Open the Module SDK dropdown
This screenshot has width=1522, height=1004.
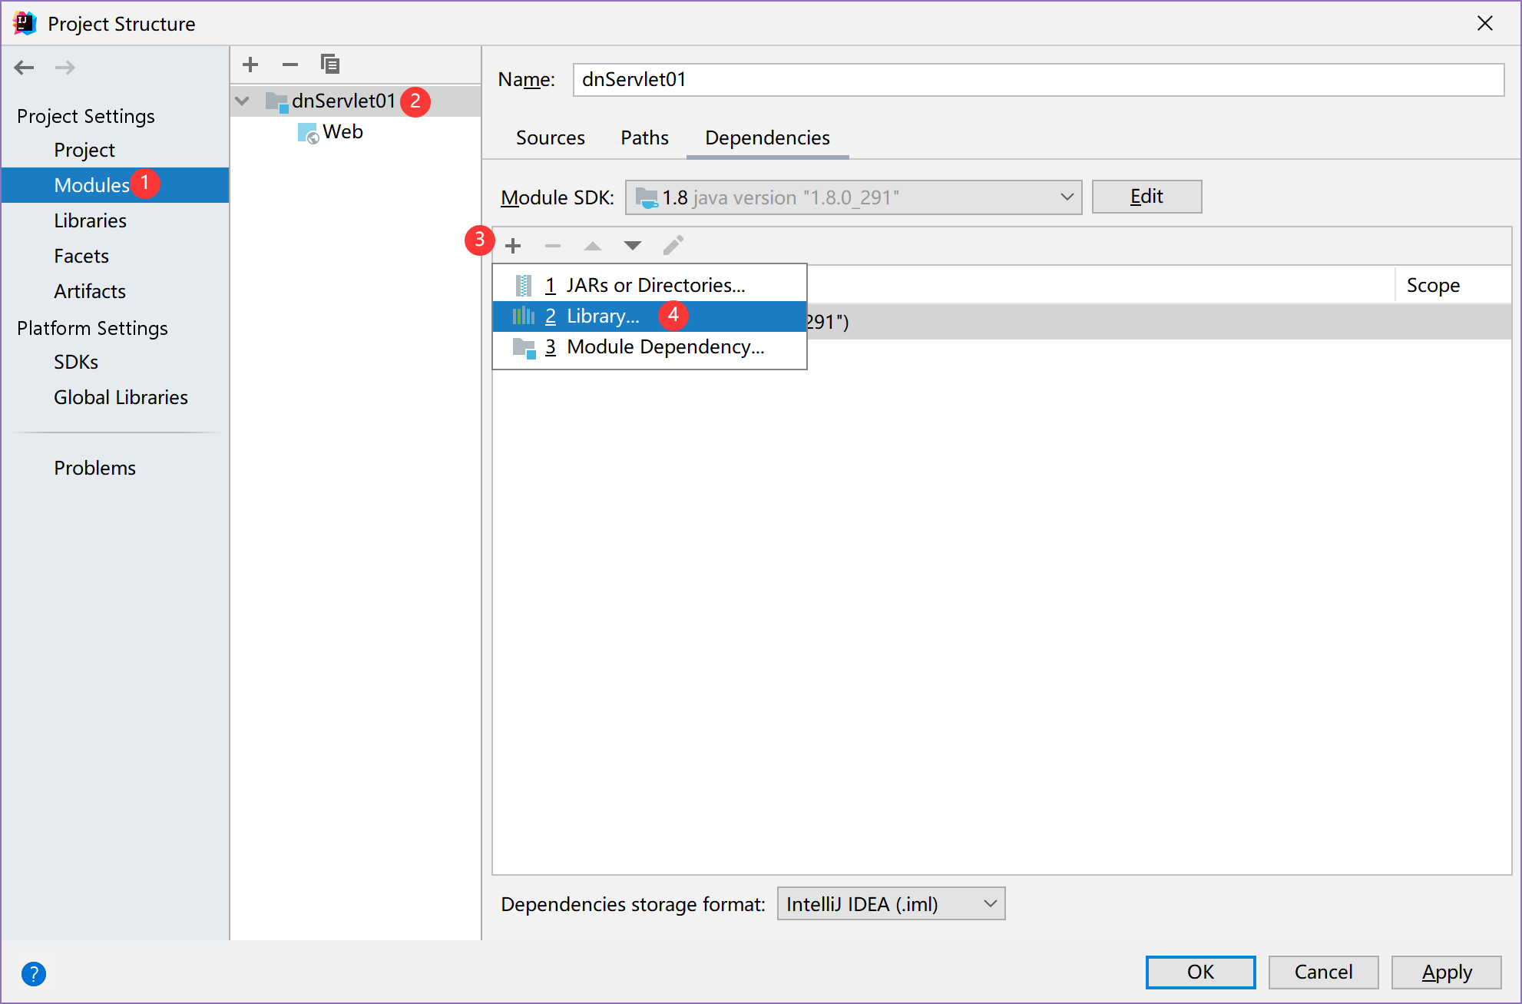point(852,197)
